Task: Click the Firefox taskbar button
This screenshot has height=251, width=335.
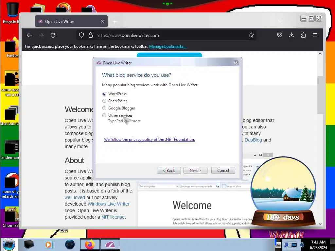Action: coord(90,244)
